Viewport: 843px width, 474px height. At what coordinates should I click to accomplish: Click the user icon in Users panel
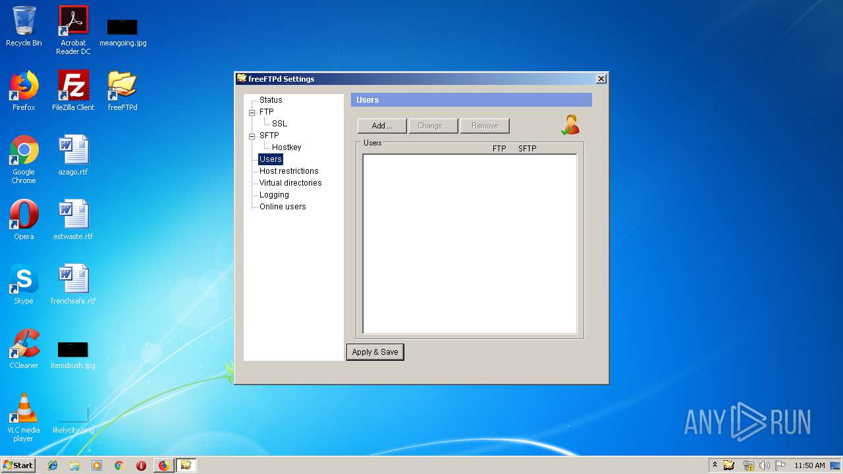tap(570, 125)
